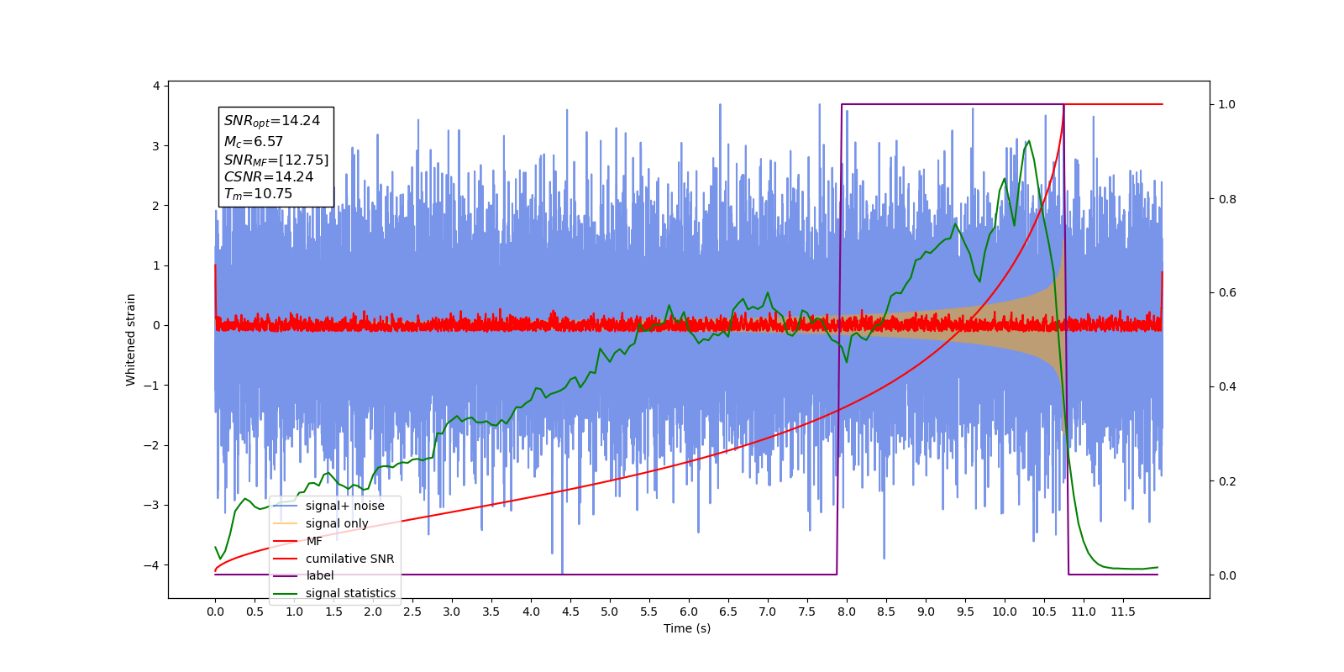Click the purple legend line beside label
This screenshot has width=1344, height=672.
coord(286,575)
